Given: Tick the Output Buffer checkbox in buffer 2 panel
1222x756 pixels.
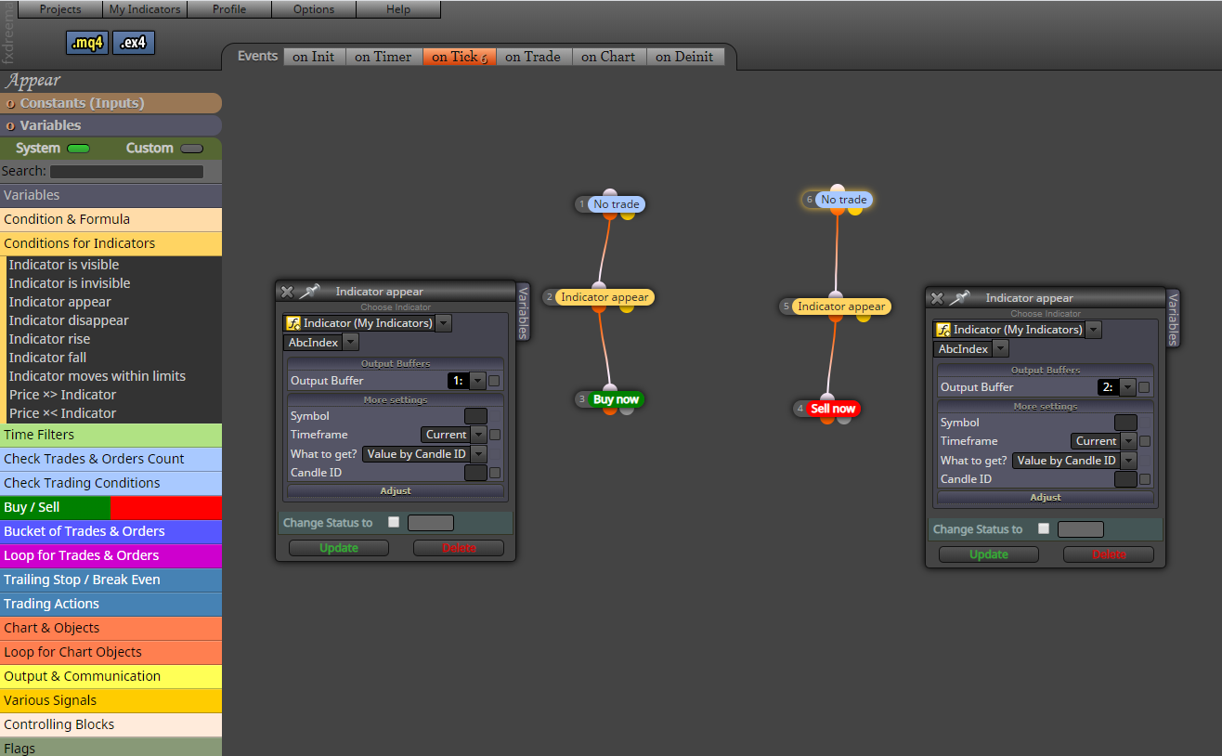Looking at the screenshot, I should pyautogui.click(x=1144, y=387).
